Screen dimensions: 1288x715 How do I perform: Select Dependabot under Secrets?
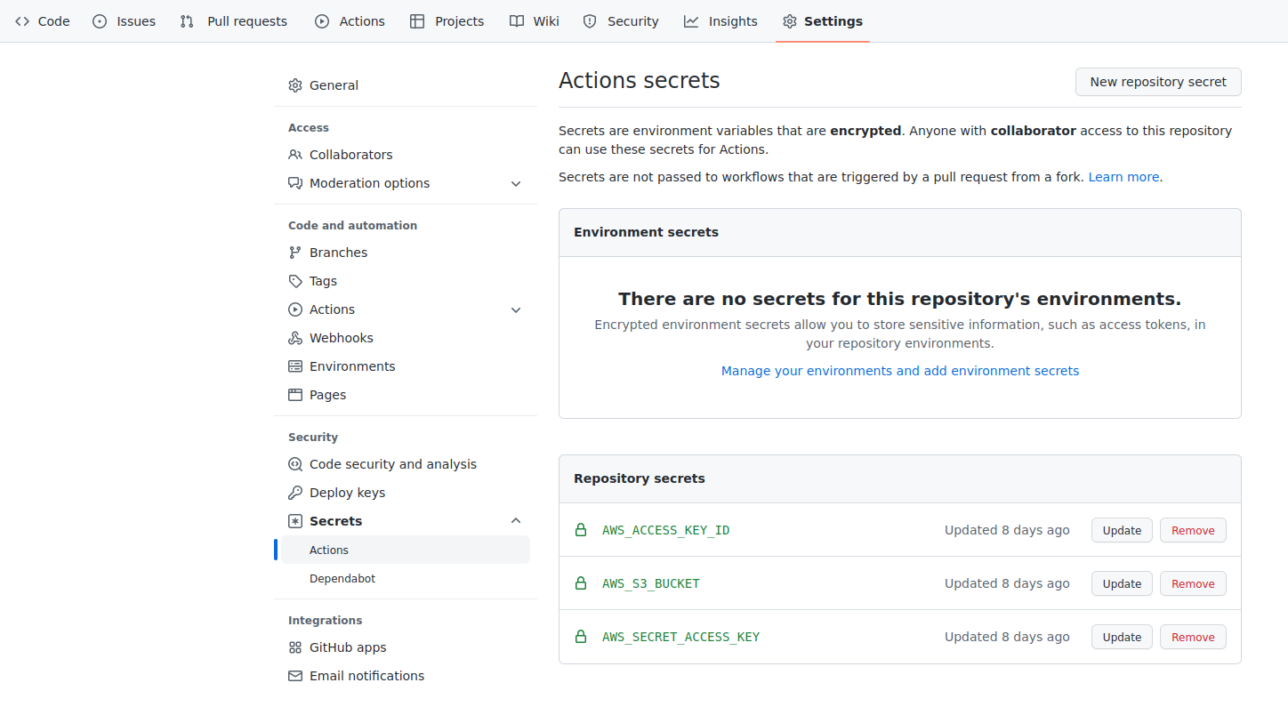pyautogui.click(x=342, y=579)
